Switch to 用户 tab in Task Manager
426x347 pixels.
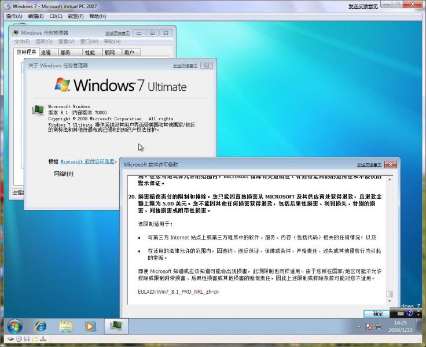coord(131,53)
